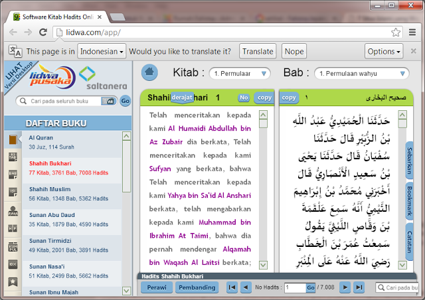Open the IDX index sidebar icon
This screenshot has width=425, height=300.
13,264
